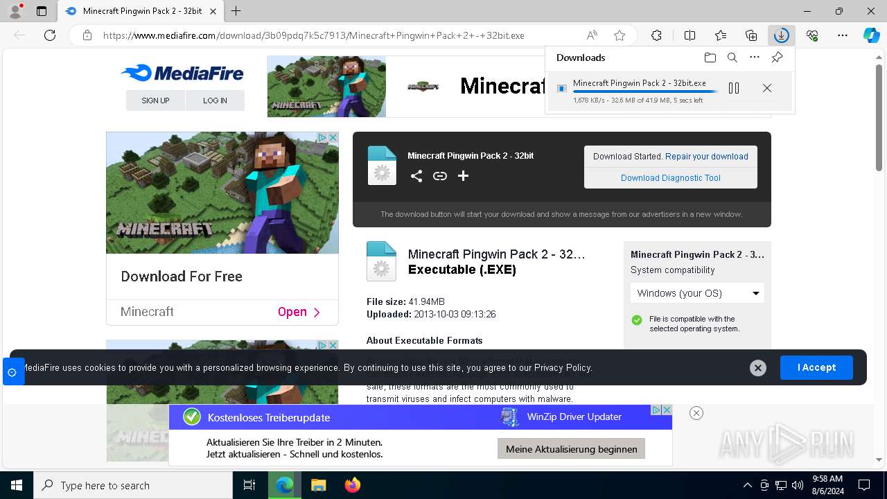
Task: Launch Firefox from the taskbar
Action: pyautogui.click(x=353, y=485)
